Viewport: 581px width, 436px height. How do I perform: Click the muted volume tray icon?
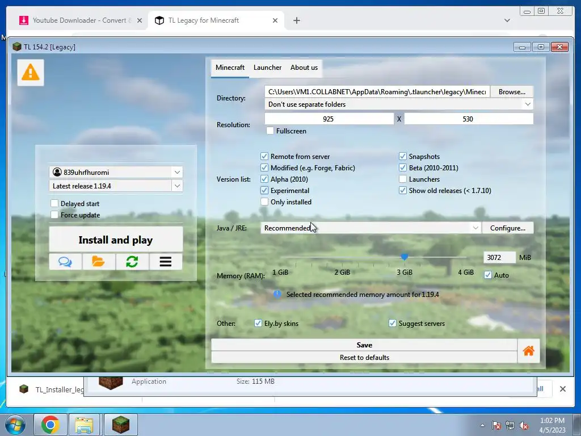pos(524,426)
